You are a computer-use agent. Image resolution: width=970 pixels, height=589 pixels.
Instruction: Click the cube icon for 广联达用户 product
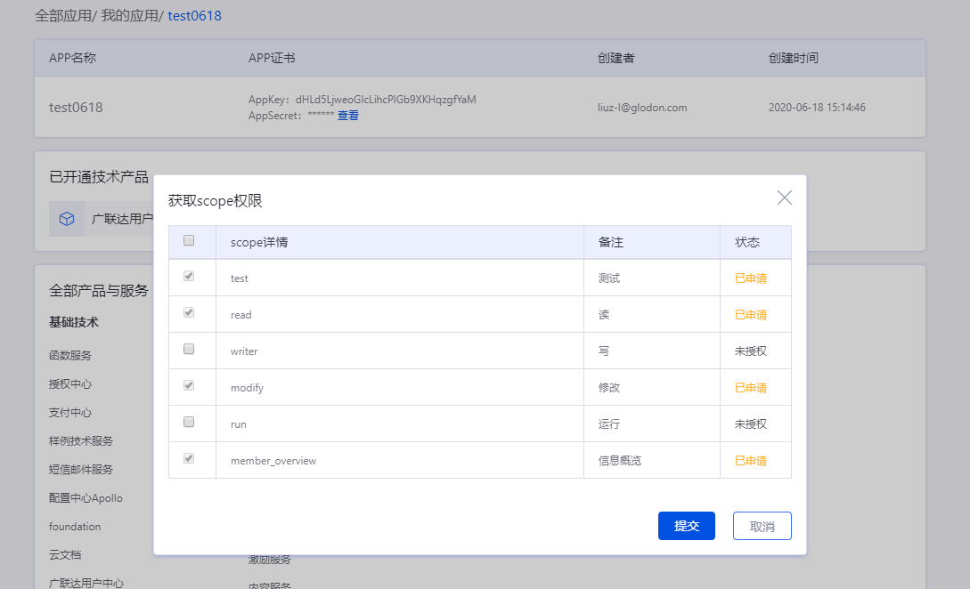(x=67, y=218)
